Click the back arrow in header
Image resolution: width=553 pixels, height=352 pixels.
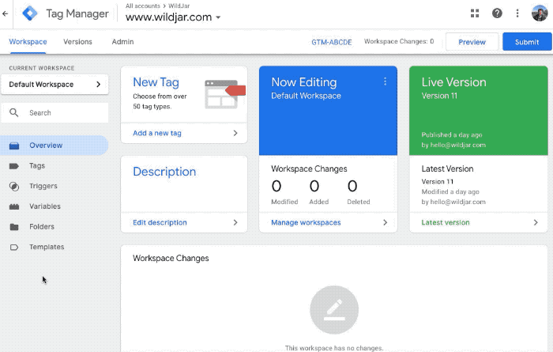[6, 13]
